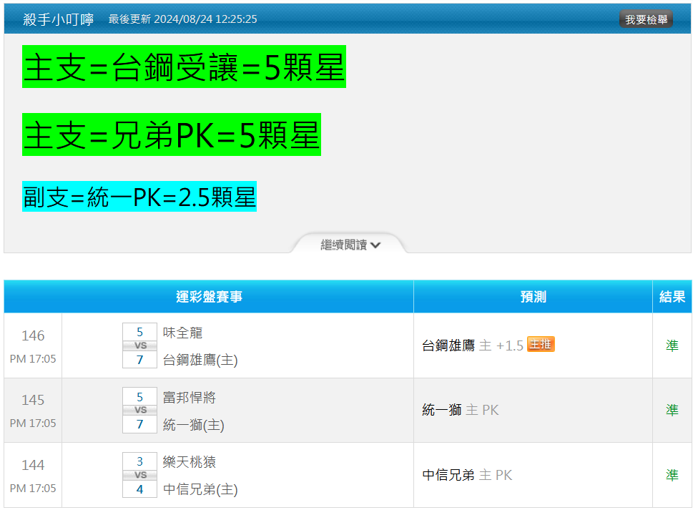Click team name 中信兄弟(主) in matchup column
The height and width of the screenshot is (510, 693).
tap(200, 489)
